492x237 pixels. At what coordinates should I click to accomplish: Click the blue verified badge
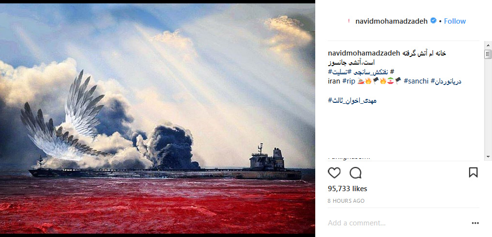433,21
